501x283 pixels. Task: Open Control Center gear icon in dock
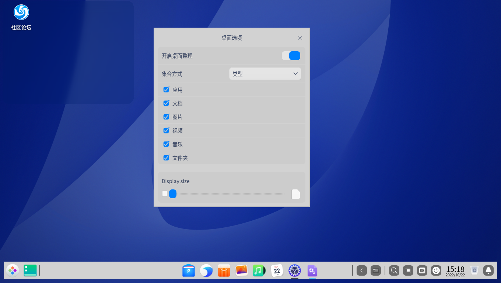(x=294, y=270)
